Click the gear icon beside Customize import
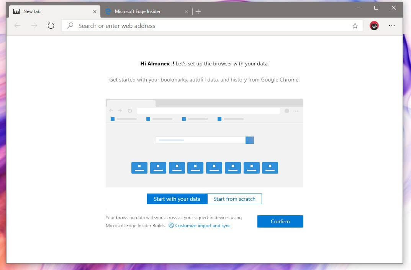Image resolution: width=411 pixels, height=270 pixels. 171,225
